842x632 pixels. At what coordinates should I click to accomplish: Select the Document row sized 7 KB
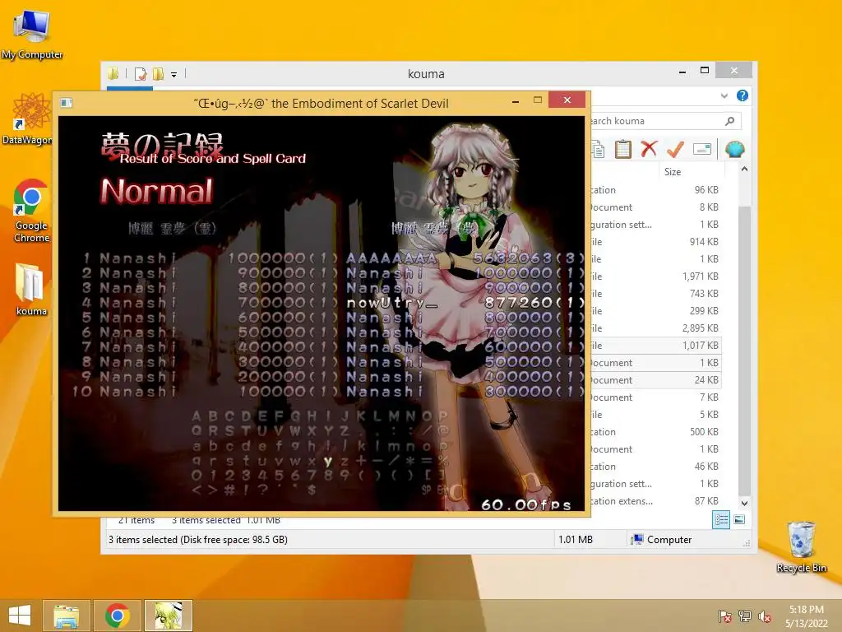[655, 397]
